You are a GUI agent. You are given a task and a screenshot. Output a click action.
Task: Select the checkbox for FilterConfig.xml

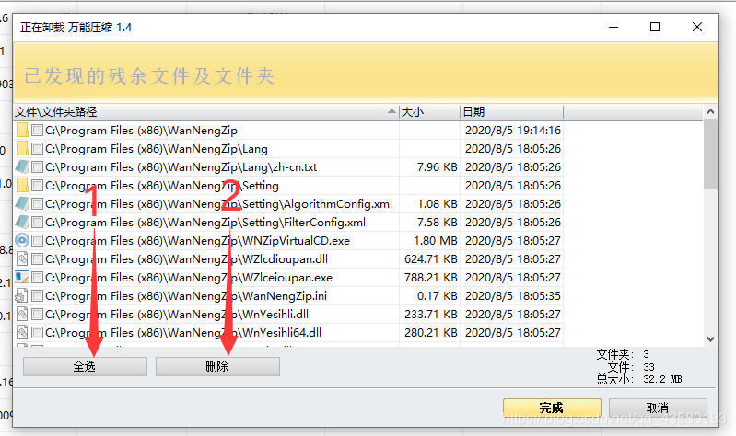[x=37, y=223]
